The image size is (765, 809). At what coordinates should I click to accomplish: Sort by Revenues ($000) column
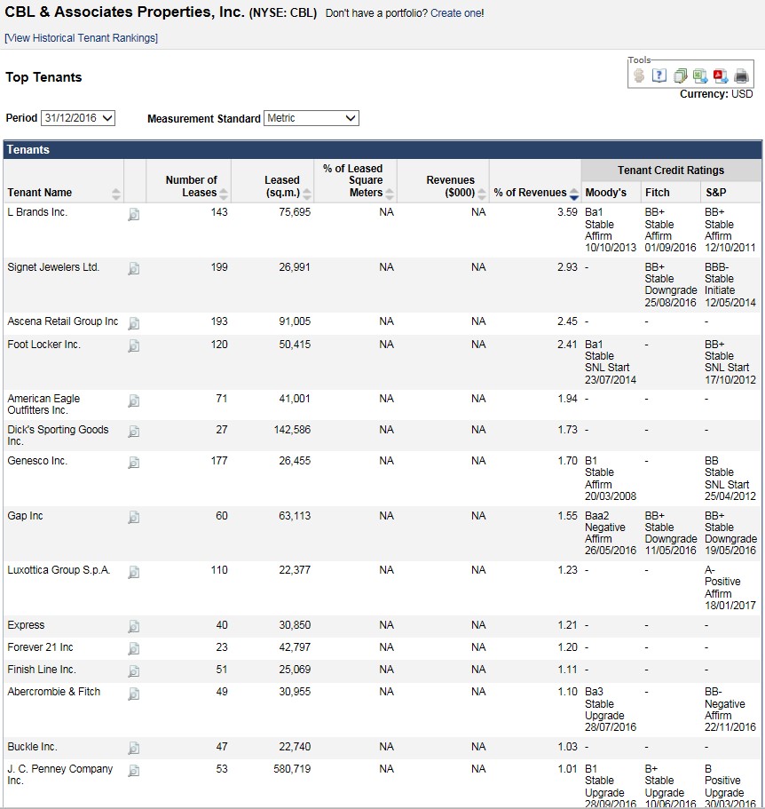(x=482, y=194)
